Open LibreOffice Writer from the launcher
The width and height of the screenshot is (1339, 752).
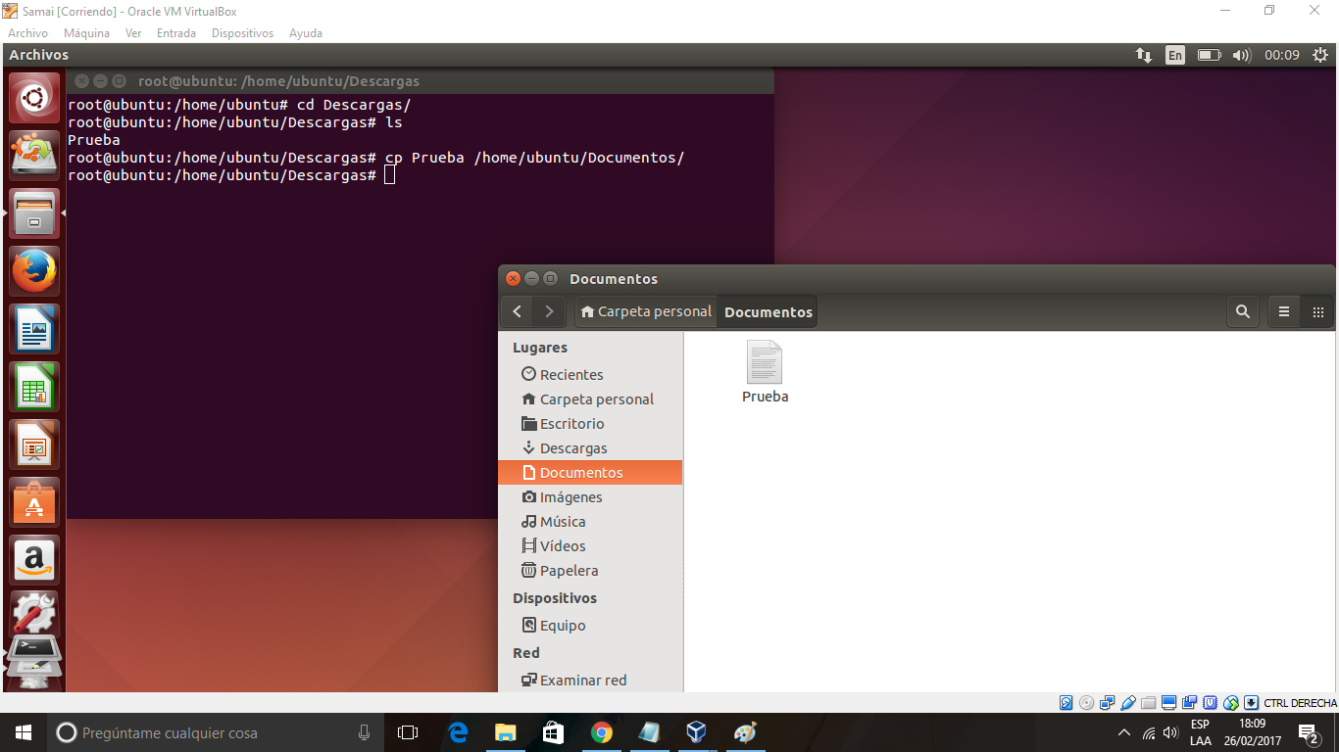(33, 329)
